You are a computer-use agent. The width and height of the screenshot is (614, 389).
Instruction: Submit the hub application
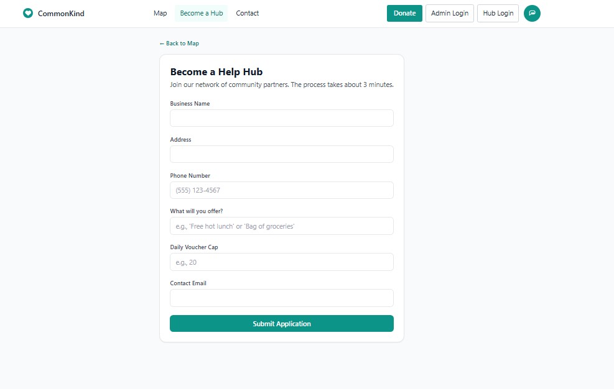282,324
